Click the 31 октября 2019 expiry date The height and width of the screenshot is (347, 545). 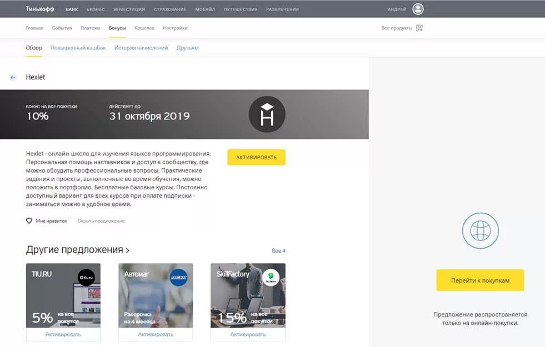click(x=149, y=117)
